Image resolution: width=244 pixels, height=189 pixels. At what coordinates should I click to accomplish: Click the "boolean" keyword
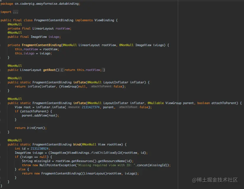point(204,103)
